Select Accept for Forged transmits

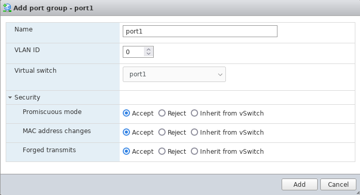(126, 151)
